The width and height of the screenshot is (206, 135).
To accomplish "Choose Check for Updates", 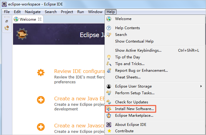I will click(x=131, y=102).
